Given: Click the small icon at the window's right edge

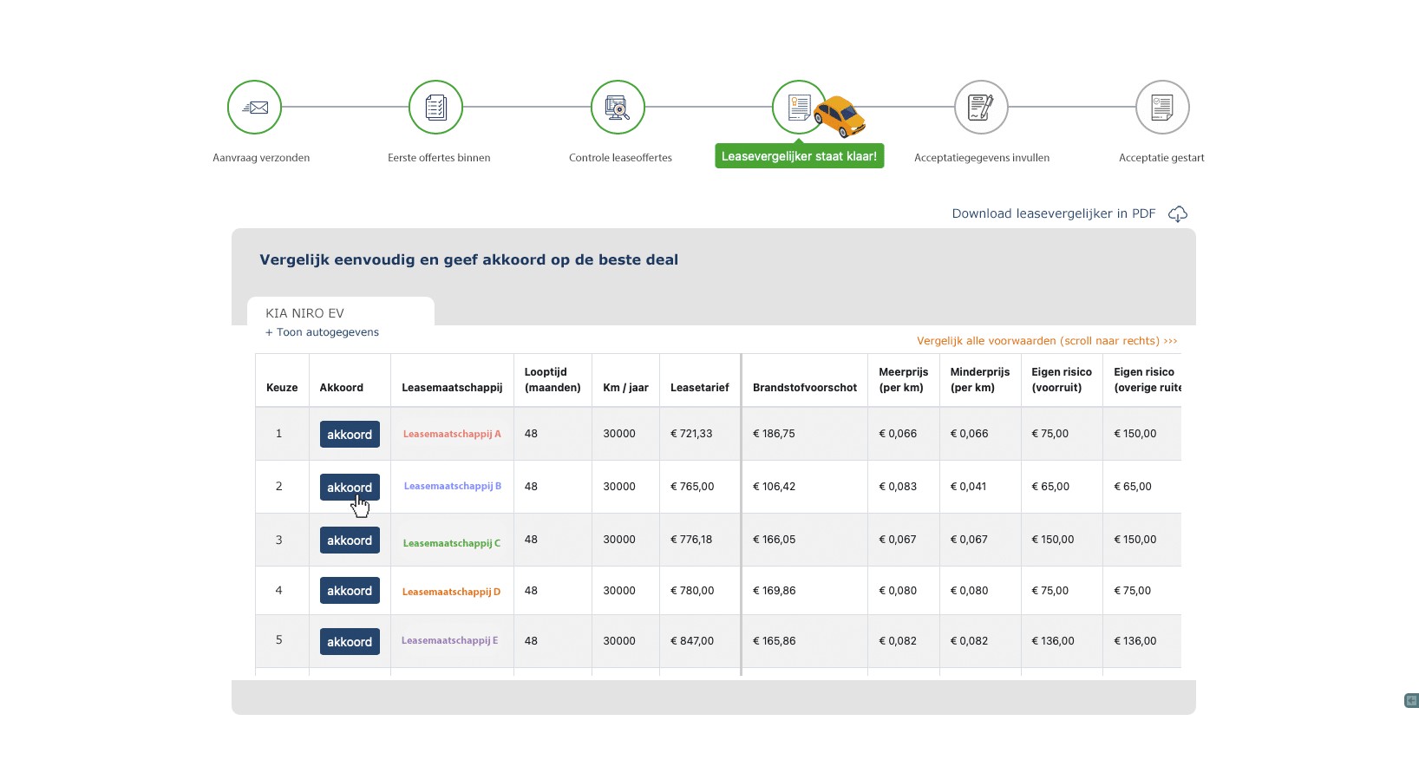Looking at the screenshot, I should (1411, 701).
